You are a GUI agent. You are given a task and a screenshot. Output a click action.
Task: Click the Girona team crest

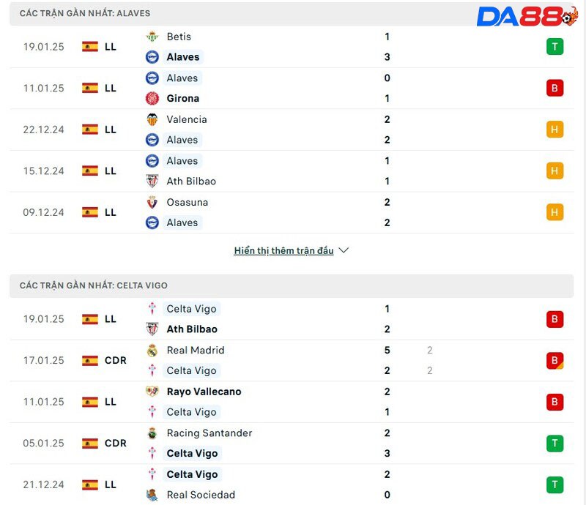pos(152,99)
